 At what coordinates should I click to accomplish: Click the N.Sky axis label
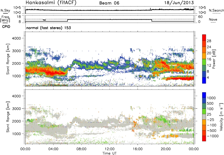tap(5, 10)
